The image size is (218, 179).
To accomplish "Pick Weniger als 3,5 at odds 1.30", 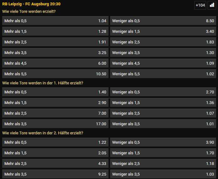I will click(x=163, y=52).
